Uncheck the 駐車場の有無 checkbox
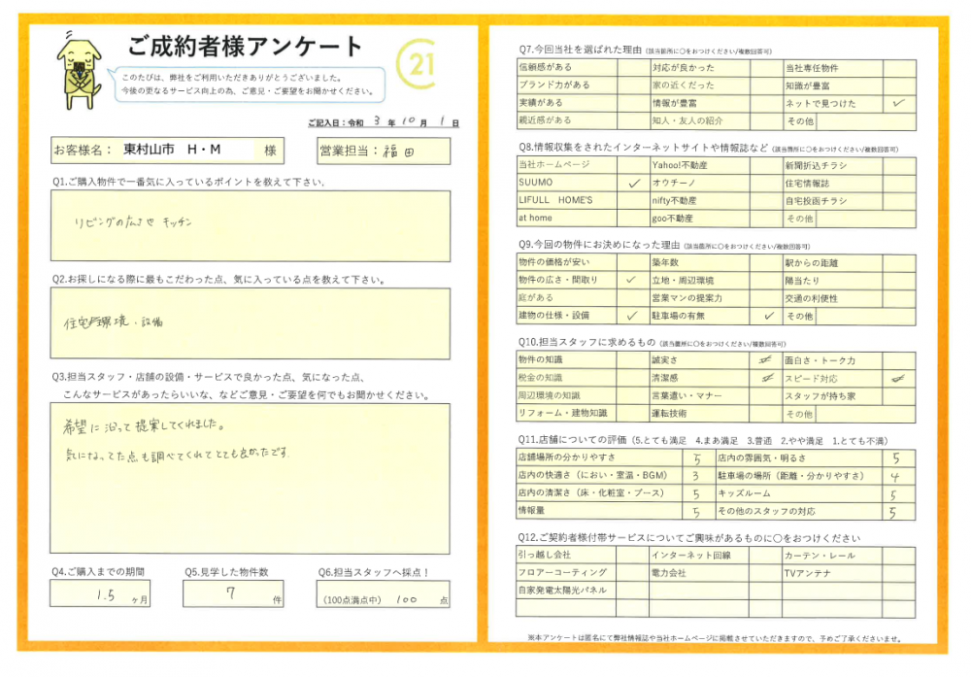This screenshot has height=677, width=971. point(766,316)
